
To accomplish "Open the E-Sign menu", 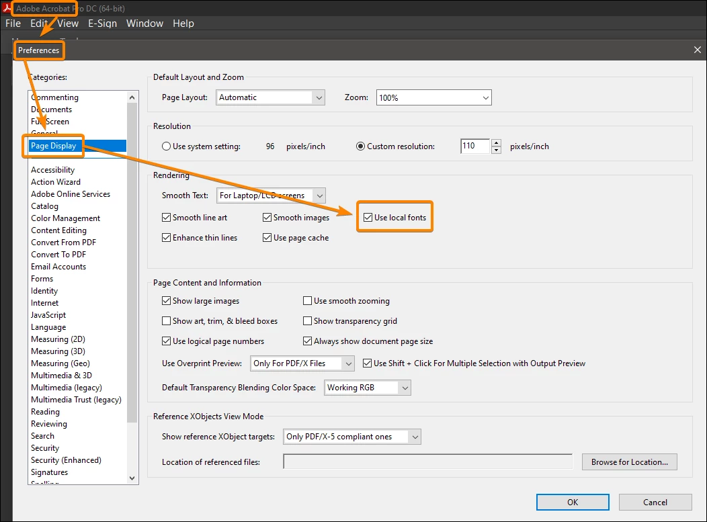I will pyautogui.click(x=102, y=24).
